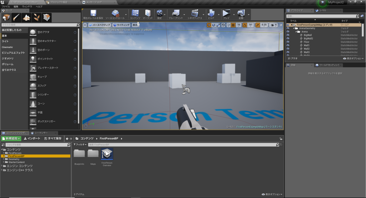Open the フィルタ filters dropdown
Viewport: 366px width, 198px height.
click(x=80, y=144)
